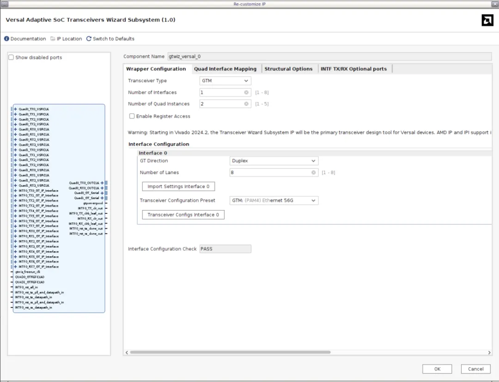Expand the Quad0_RX2_USRCLK port
The image size is (499, 382).
(x=15, y=139)
